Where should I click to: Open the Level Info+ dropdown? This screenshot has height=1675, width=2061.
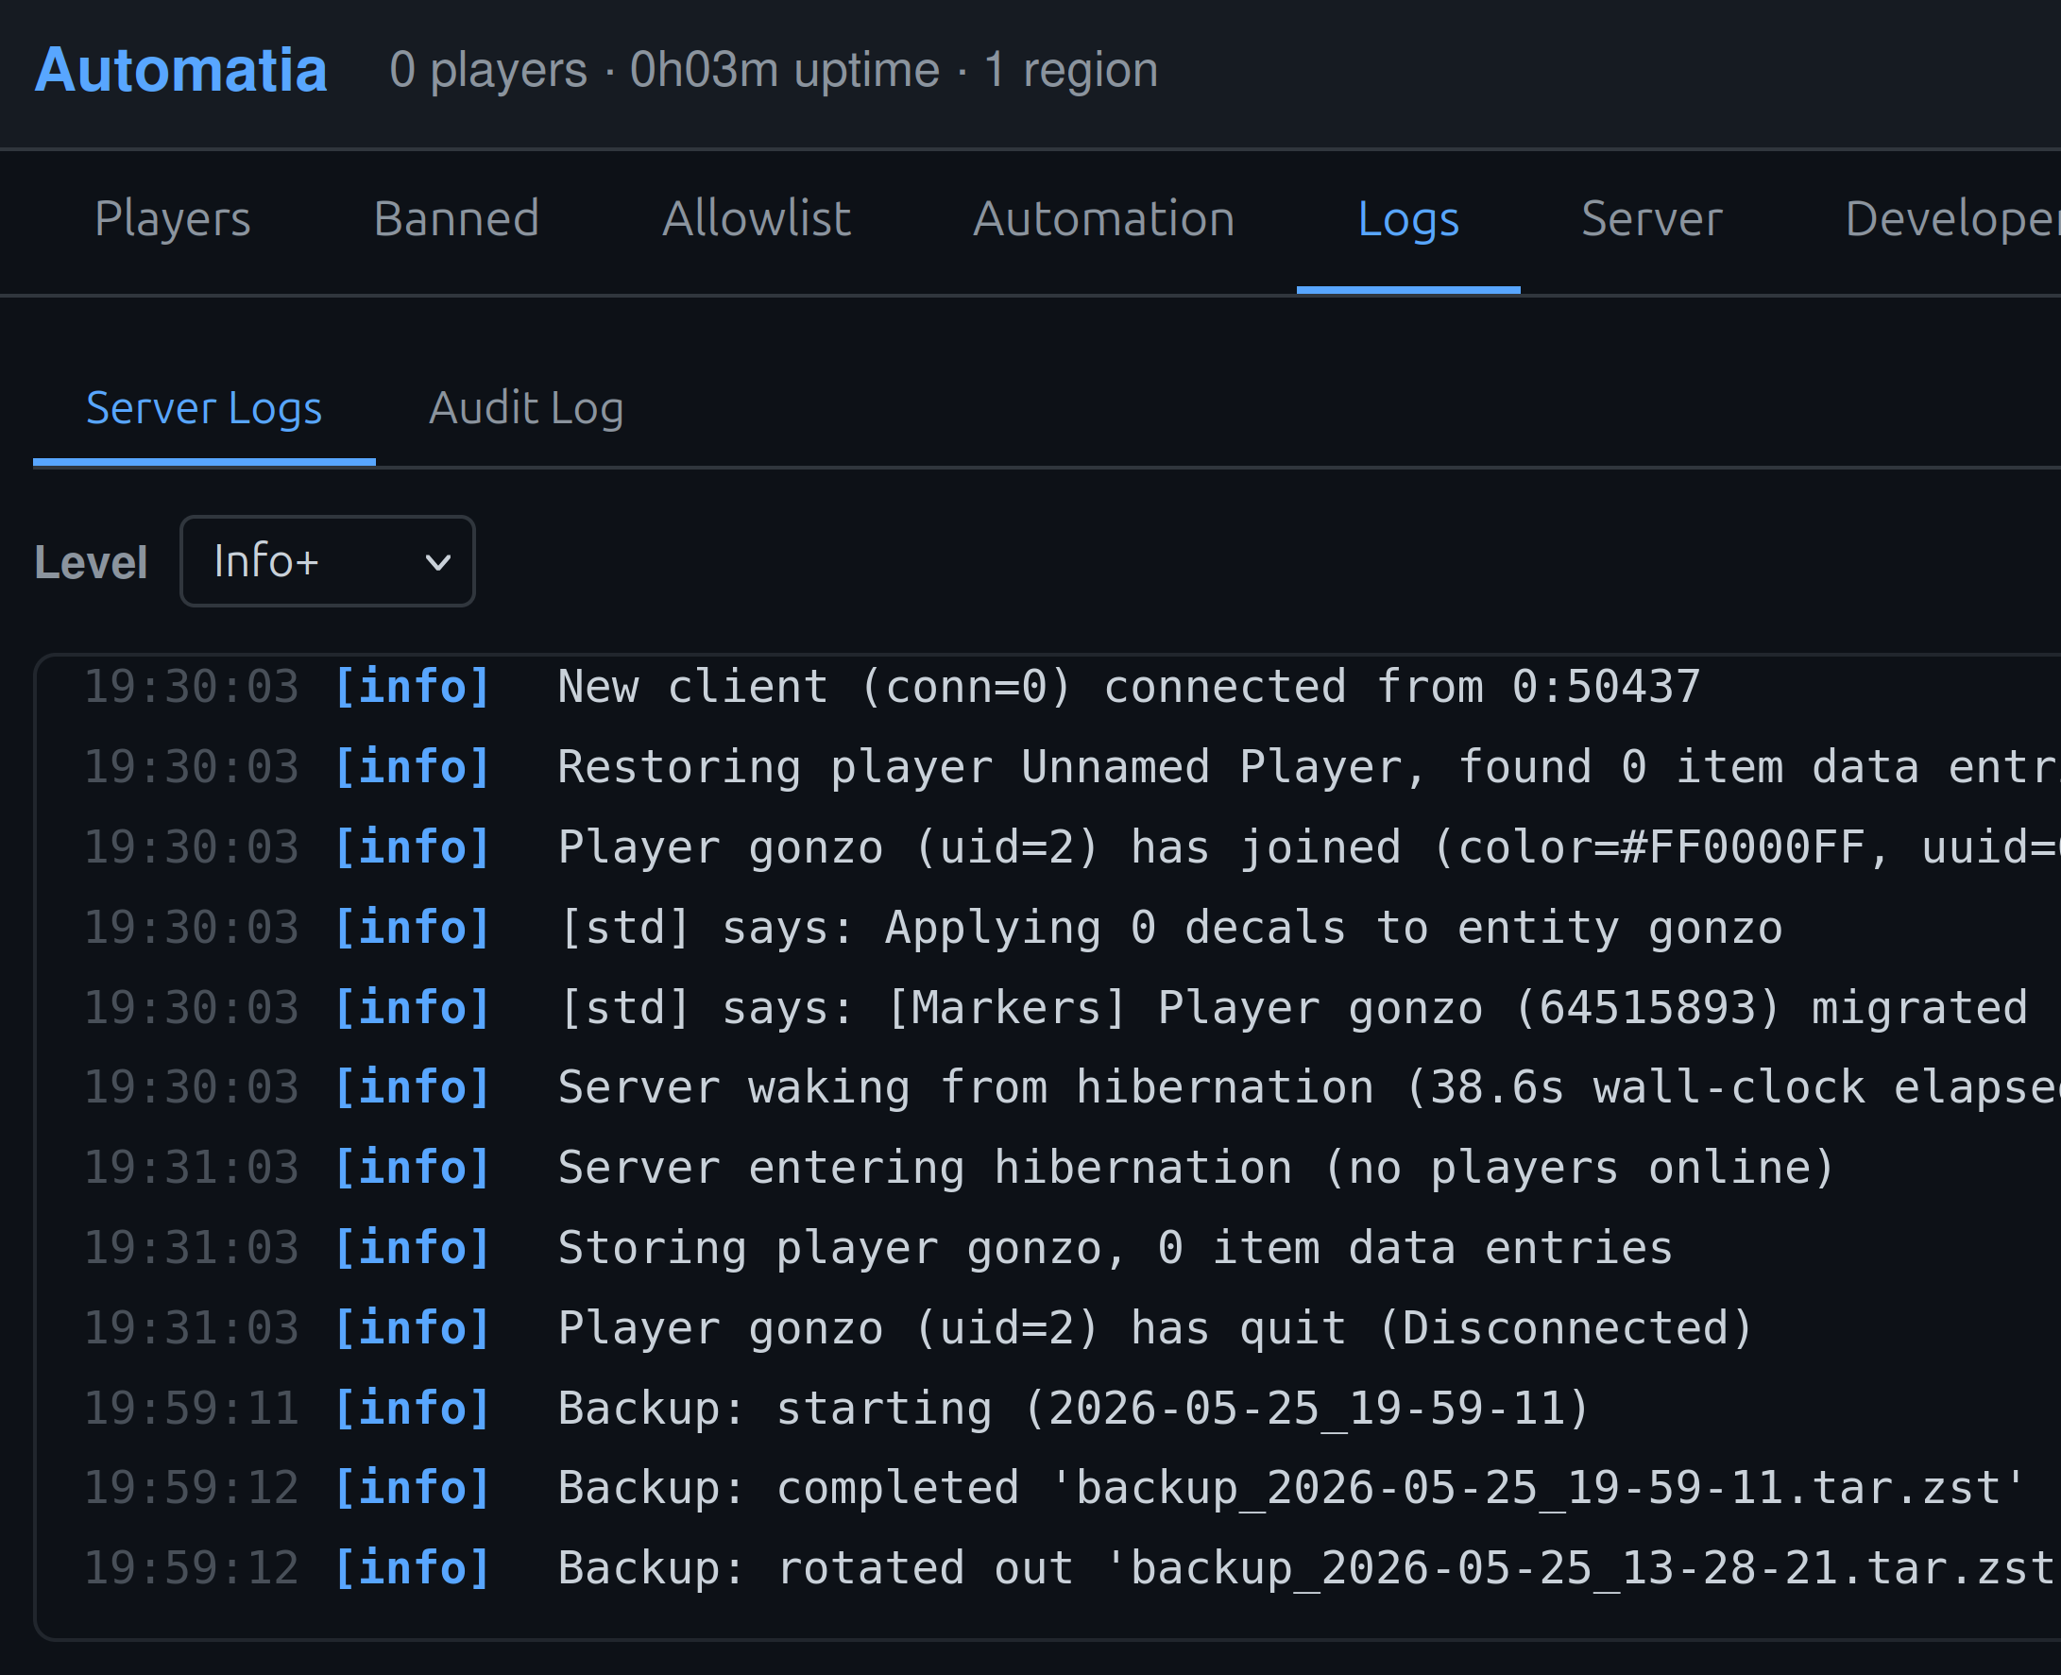[x=328, y=561]
